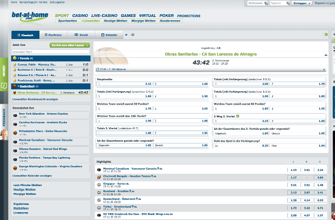Click the eye icon in the view toolbar
This screenshot has width=335, height=220.
[133, 35]
